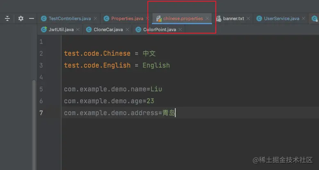This screenshot has width=319, height=170.
Task: Click the com.example.demo.name key
Action: tap(105, 89)
